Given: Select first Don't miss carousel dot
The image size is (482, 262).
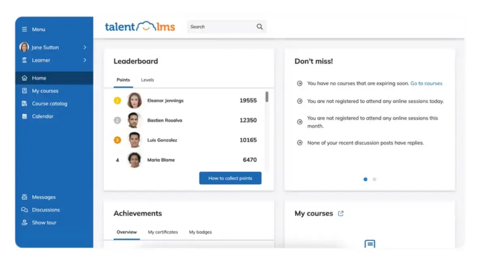Looking at the screenshot, I should pos(365,179).
